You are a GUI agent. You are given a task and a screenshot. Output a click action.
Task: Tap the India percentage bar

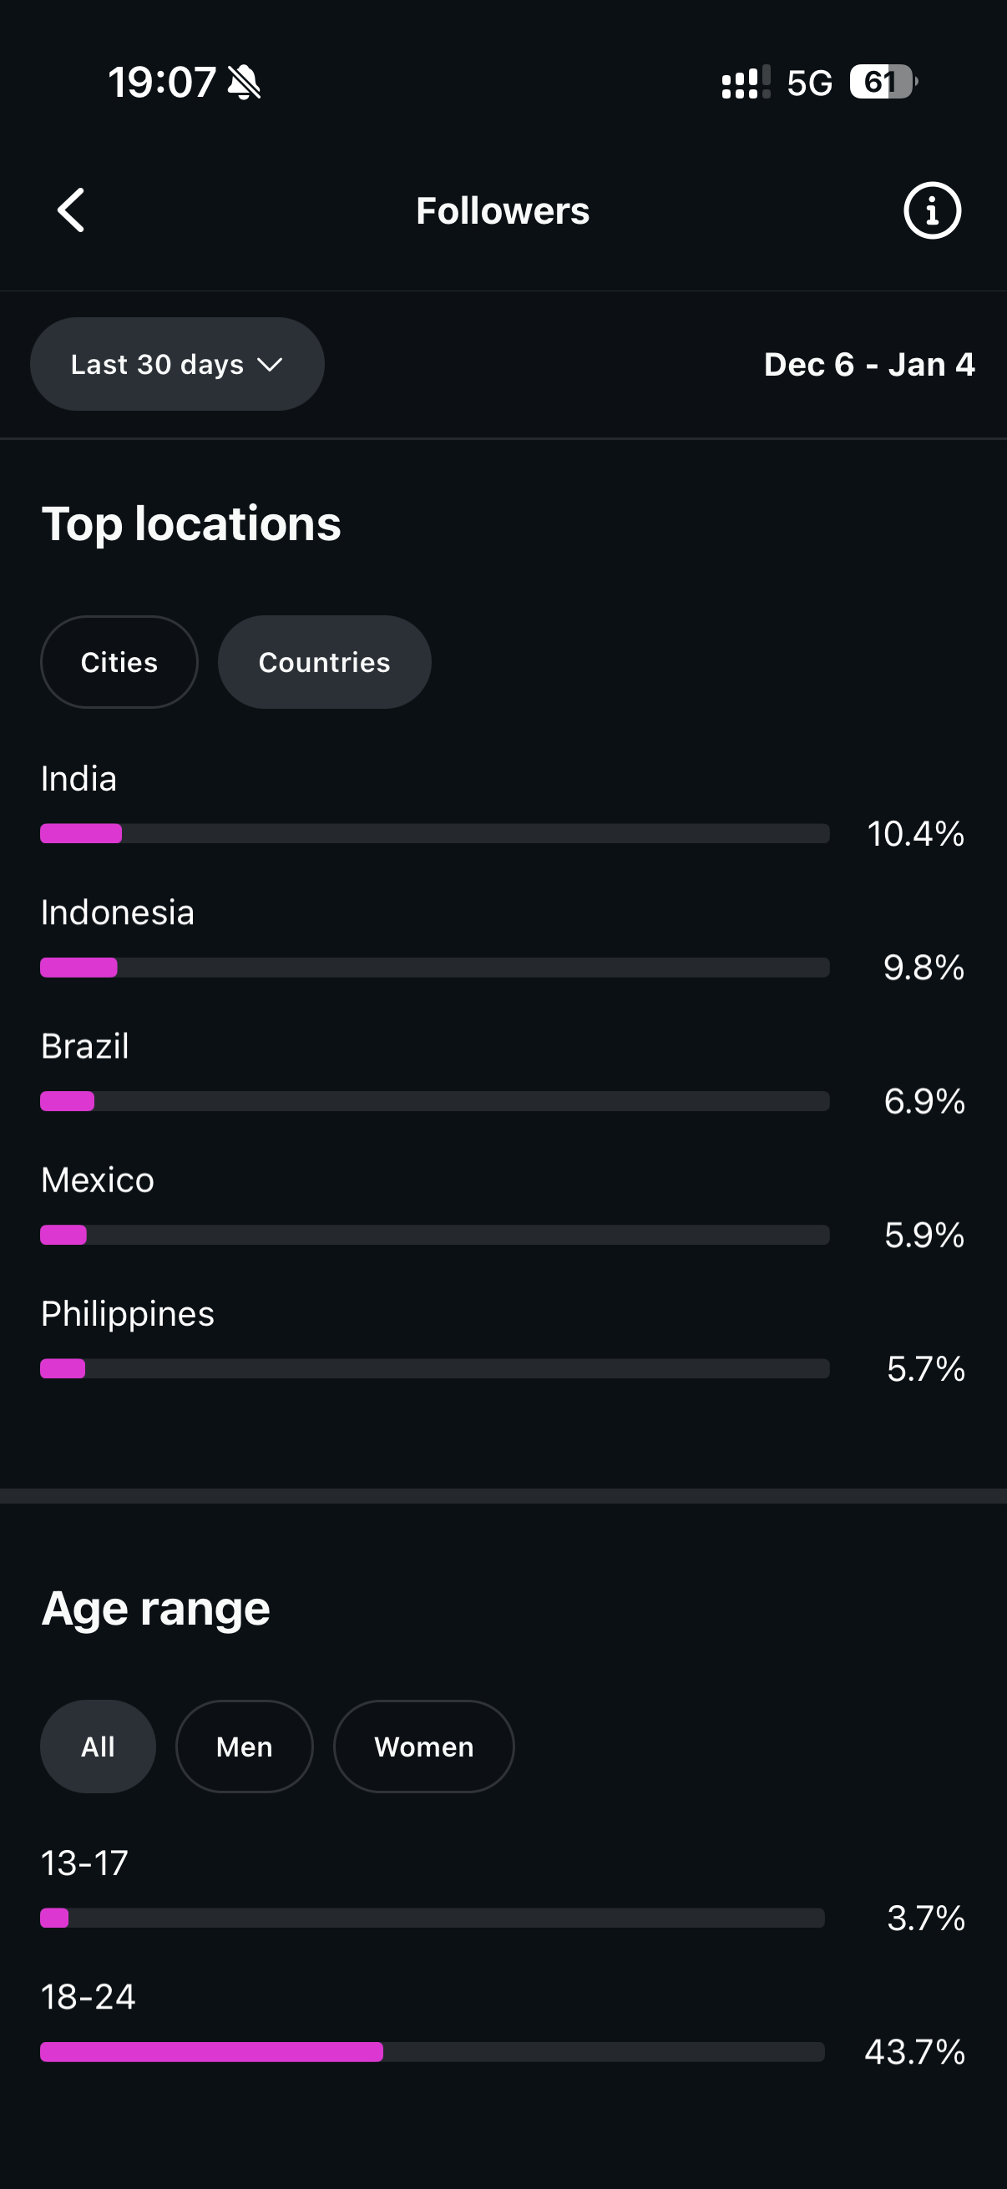click(x=434, y=833)
